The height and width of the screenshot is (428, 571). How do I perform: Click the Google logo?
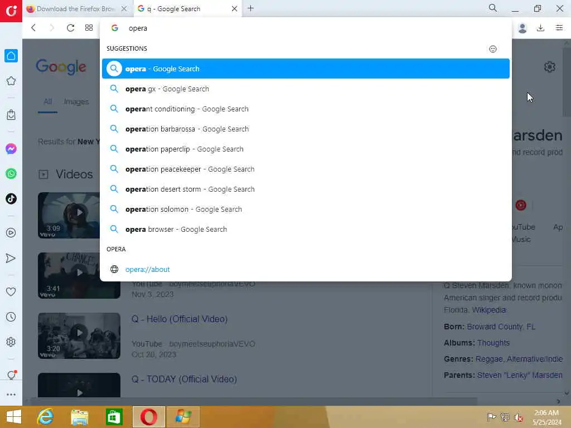pyautogui.click(x=61, y=67)
